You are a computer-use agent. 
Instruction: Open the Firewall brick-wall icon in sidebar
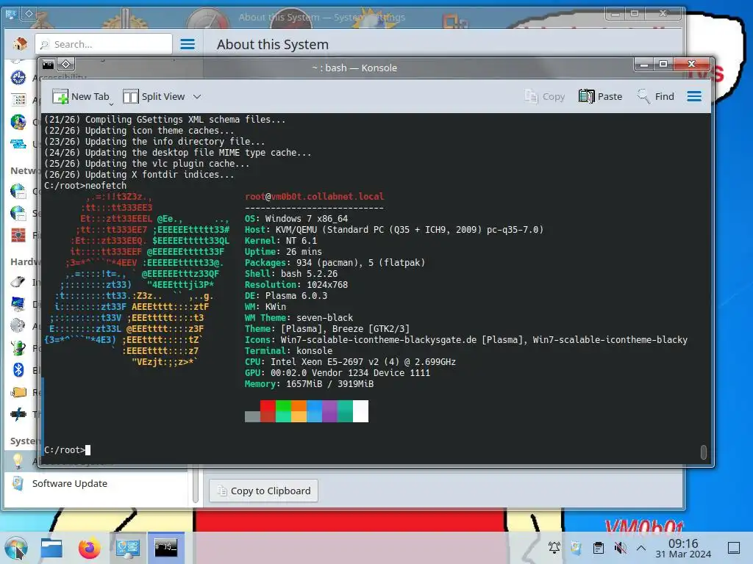click(18, 235)
